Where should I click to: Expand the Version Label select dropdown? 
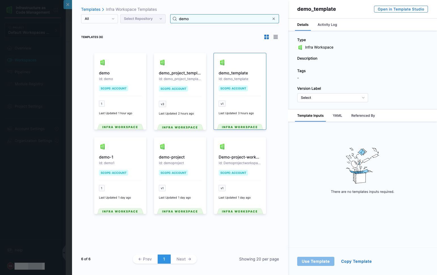pos(333,98)
